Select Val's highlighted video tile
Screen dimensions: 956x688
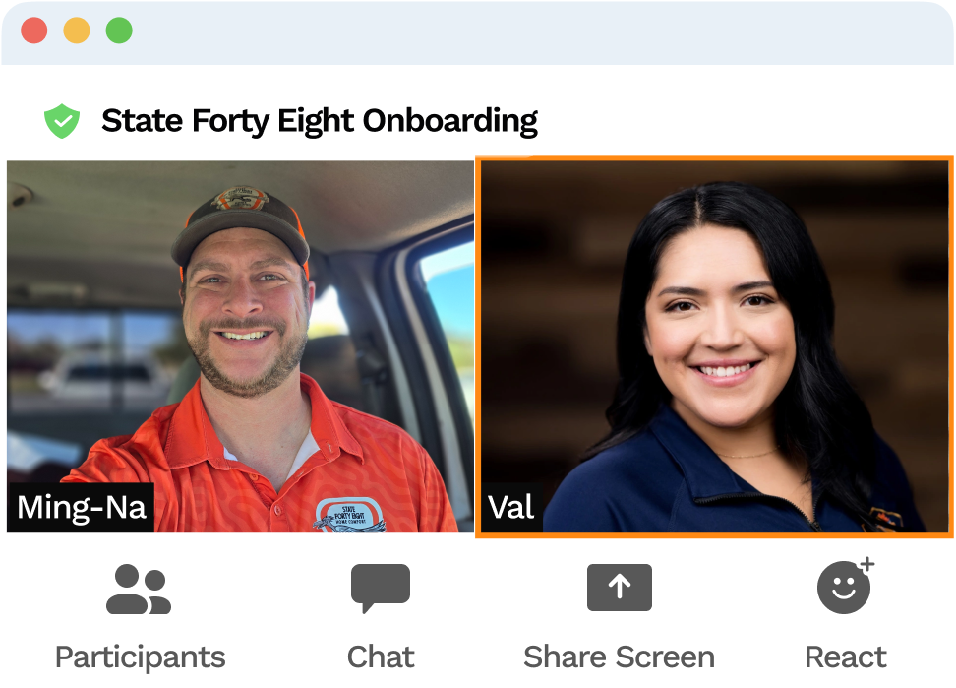click(715, 346)
